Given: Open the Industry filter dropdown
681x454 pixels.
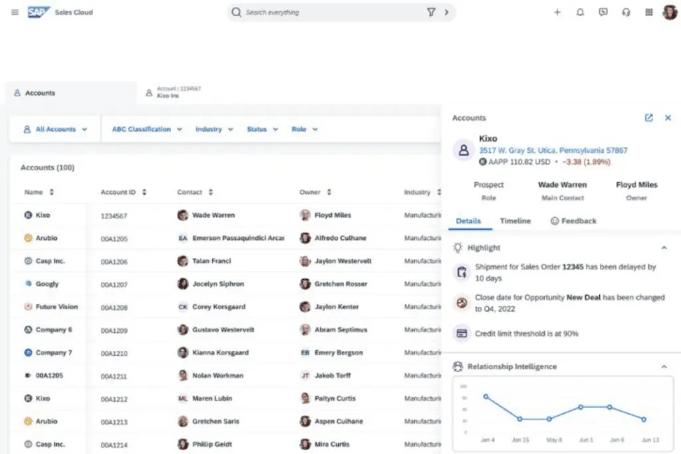Looking at the screenshot, I should click(214, 129).
